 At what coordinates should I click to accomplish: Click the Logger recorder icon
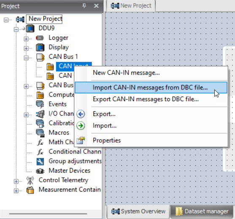tap(40, 38)
